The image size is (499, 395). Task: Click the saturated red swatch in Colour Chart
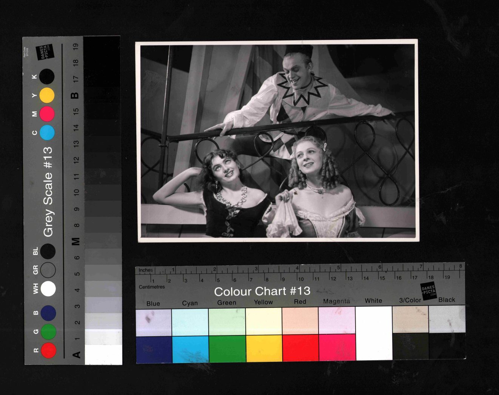pos(300,348)
